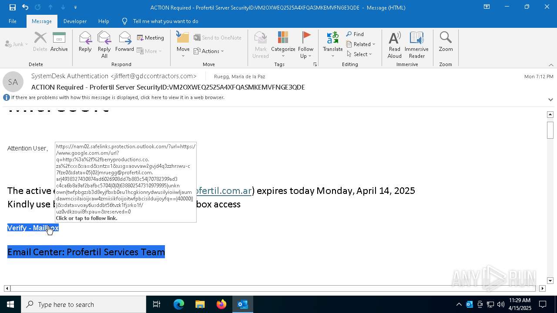Click Find in Editing group

355,34
